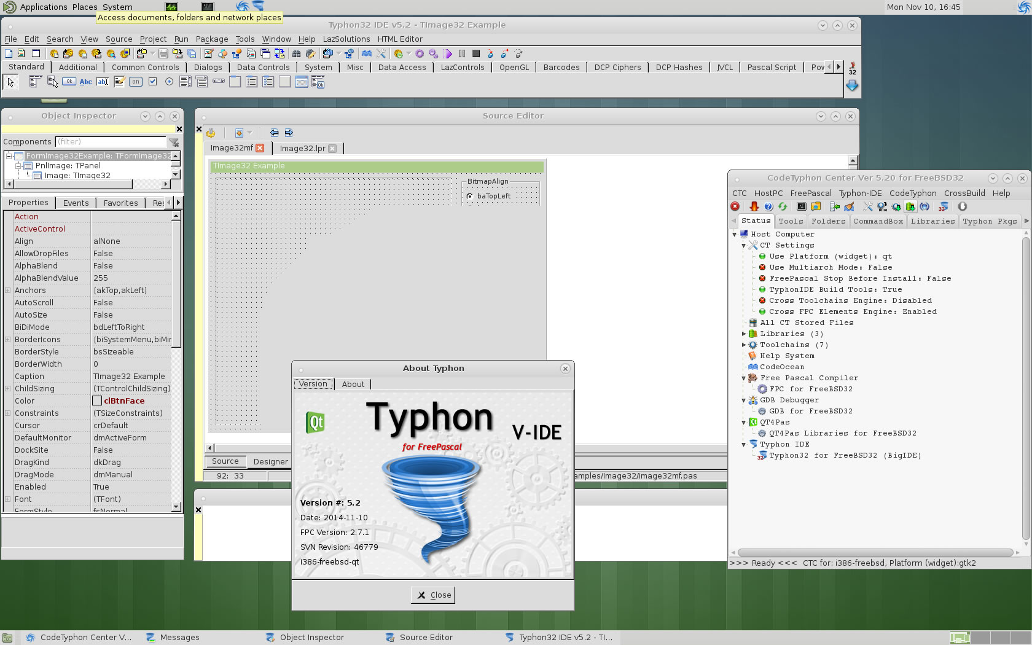Click the Save floppy disk icon
The width and height of the screenshot is (1032, 645).
[163, 53]
